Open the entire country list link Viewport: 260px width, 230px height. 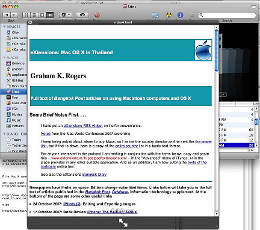tap(126, 146)
